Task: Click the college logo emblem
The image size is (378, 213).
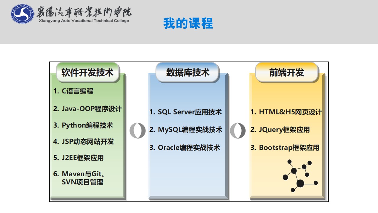Action: (x=22, y=14)
